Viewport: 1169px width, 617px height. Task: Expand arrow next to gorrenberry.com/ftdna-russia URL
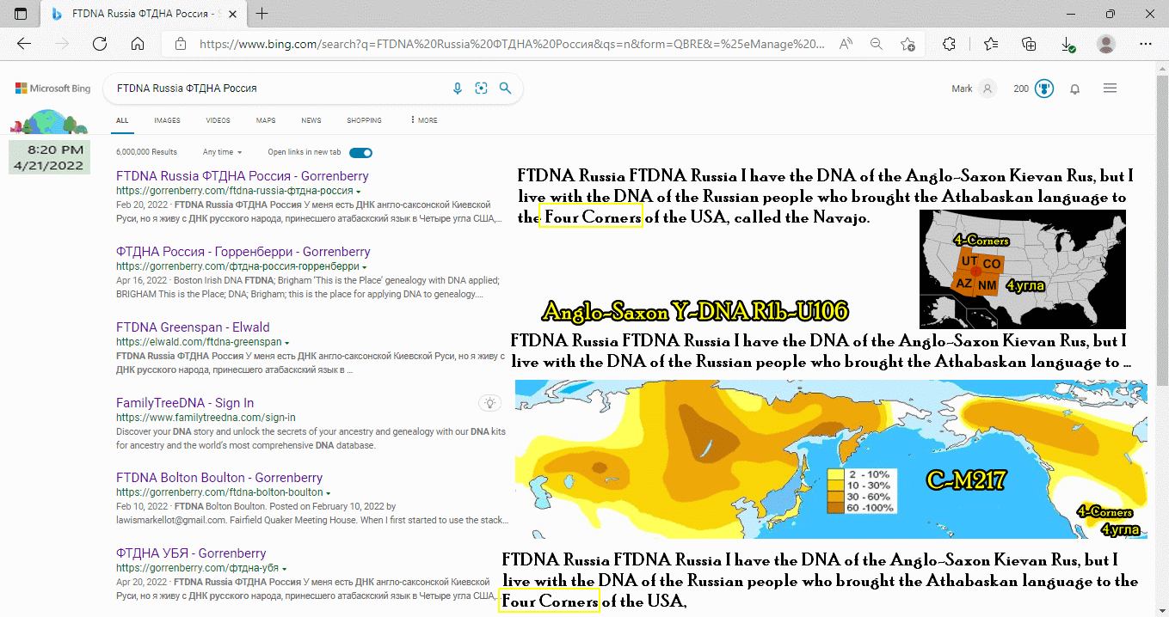click(359, 191)
